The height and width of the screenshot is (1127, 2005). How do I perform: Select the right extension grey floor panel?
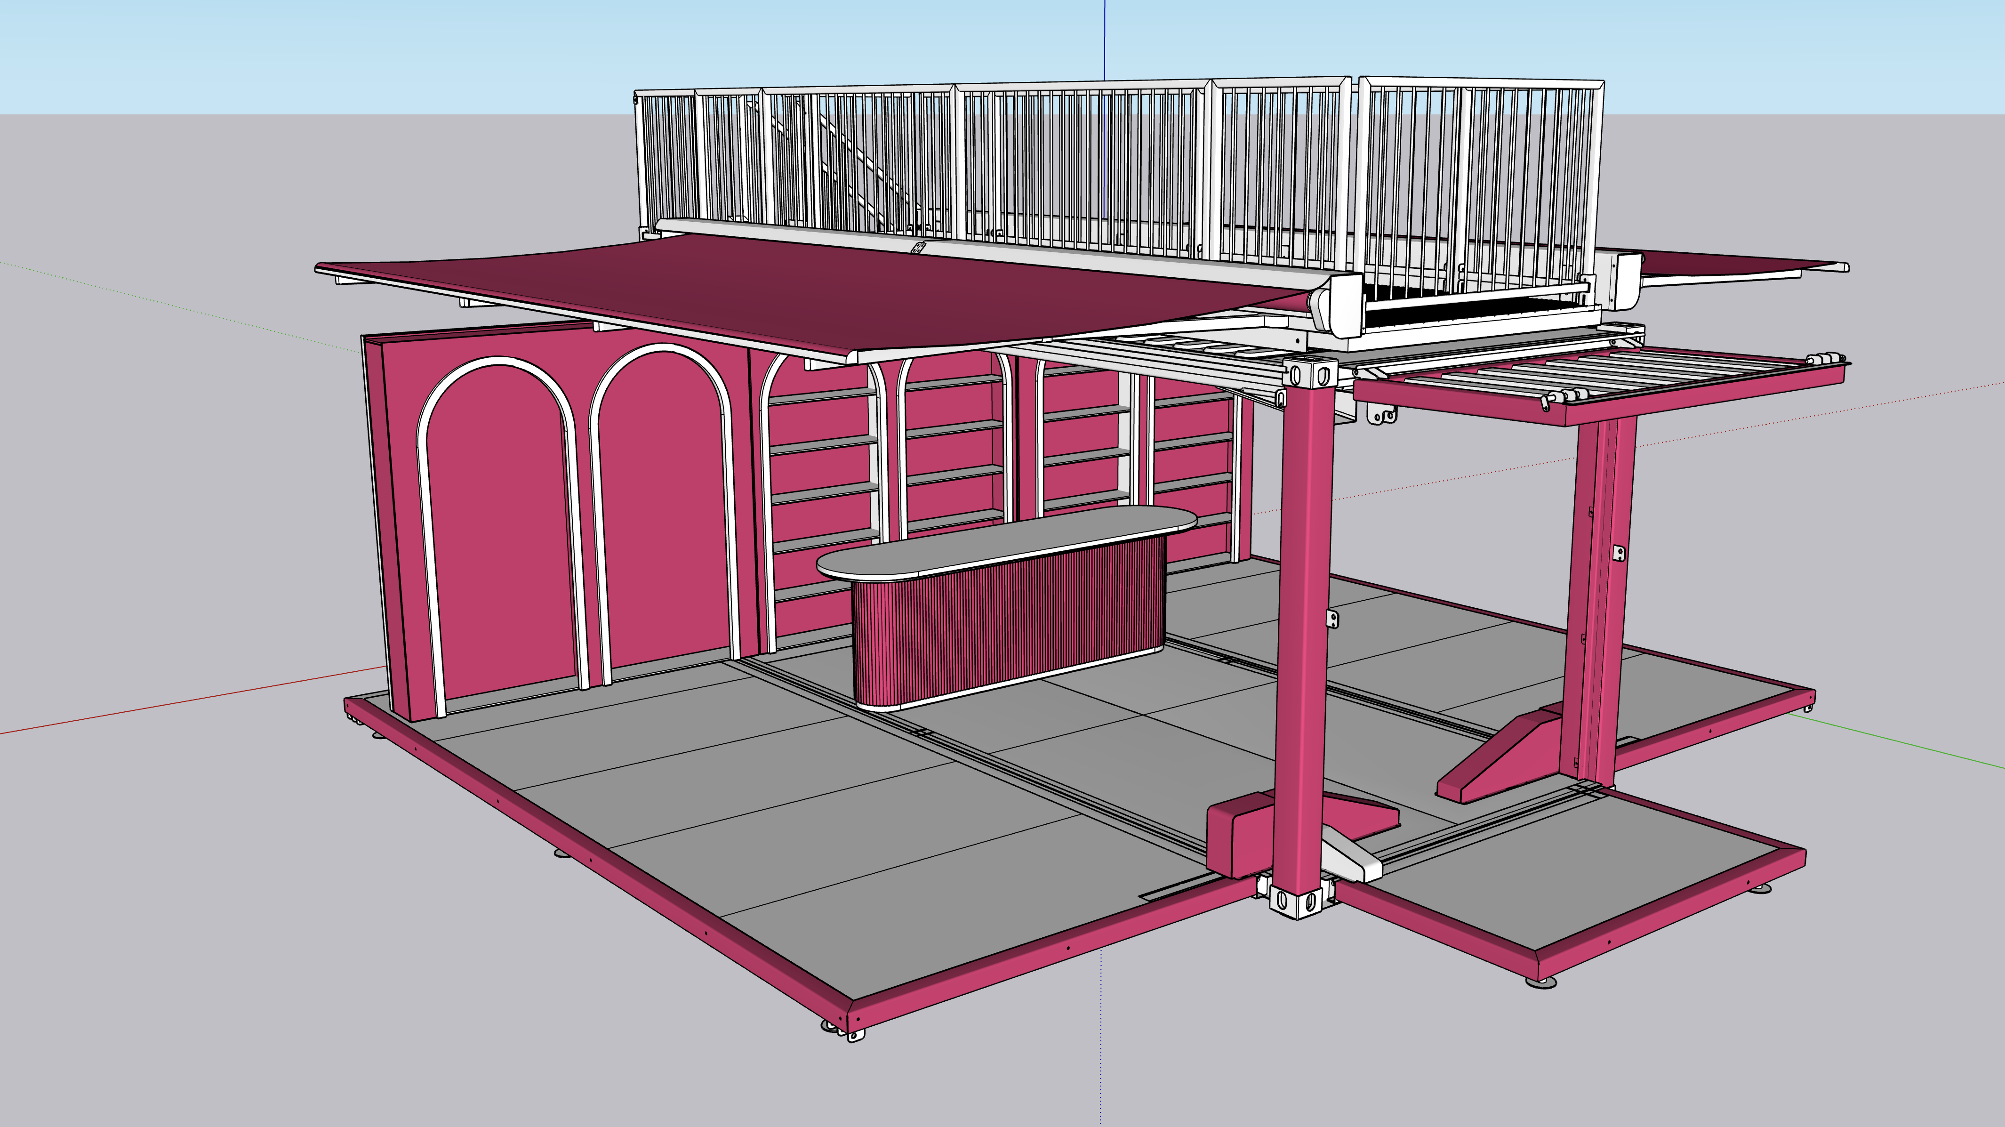point(1564,872)
